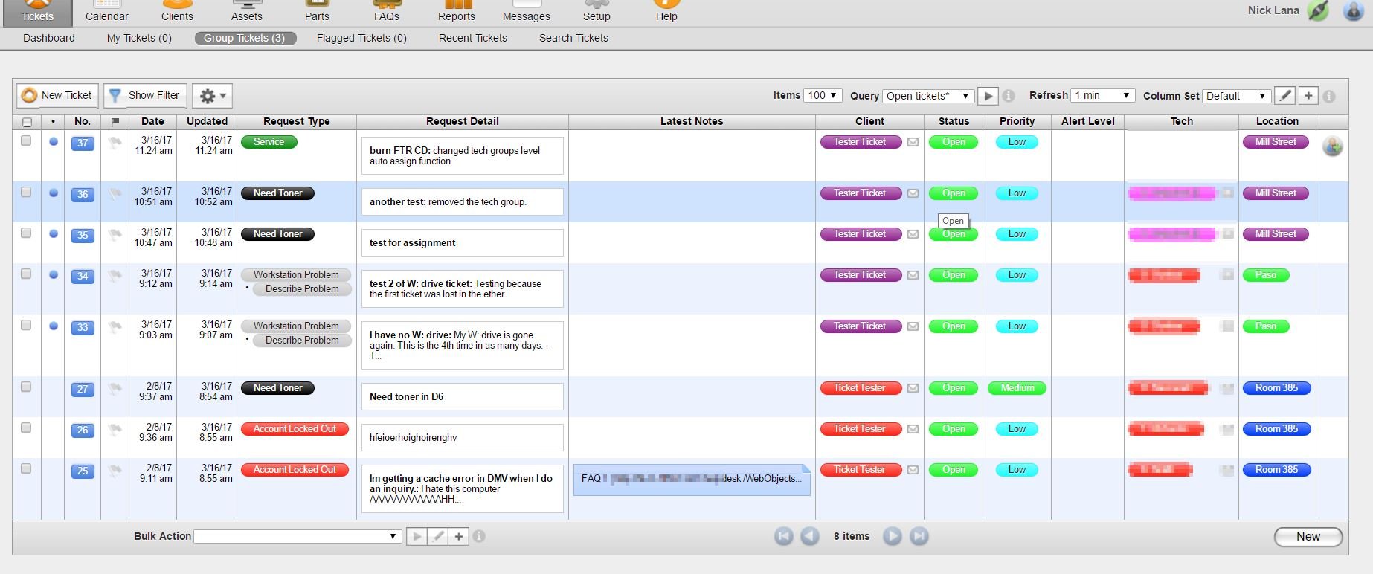This screenshot has width=1373, height=574.
Task: Select the checkbox for ticket 25
Action: [26, 468]
